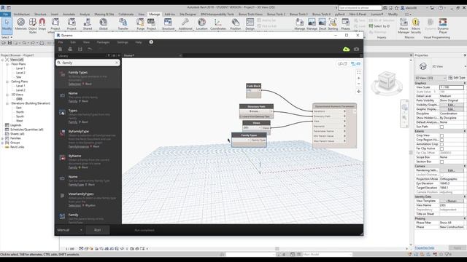Click Undo icon in Dynamo toolbar

coord(90,49)
